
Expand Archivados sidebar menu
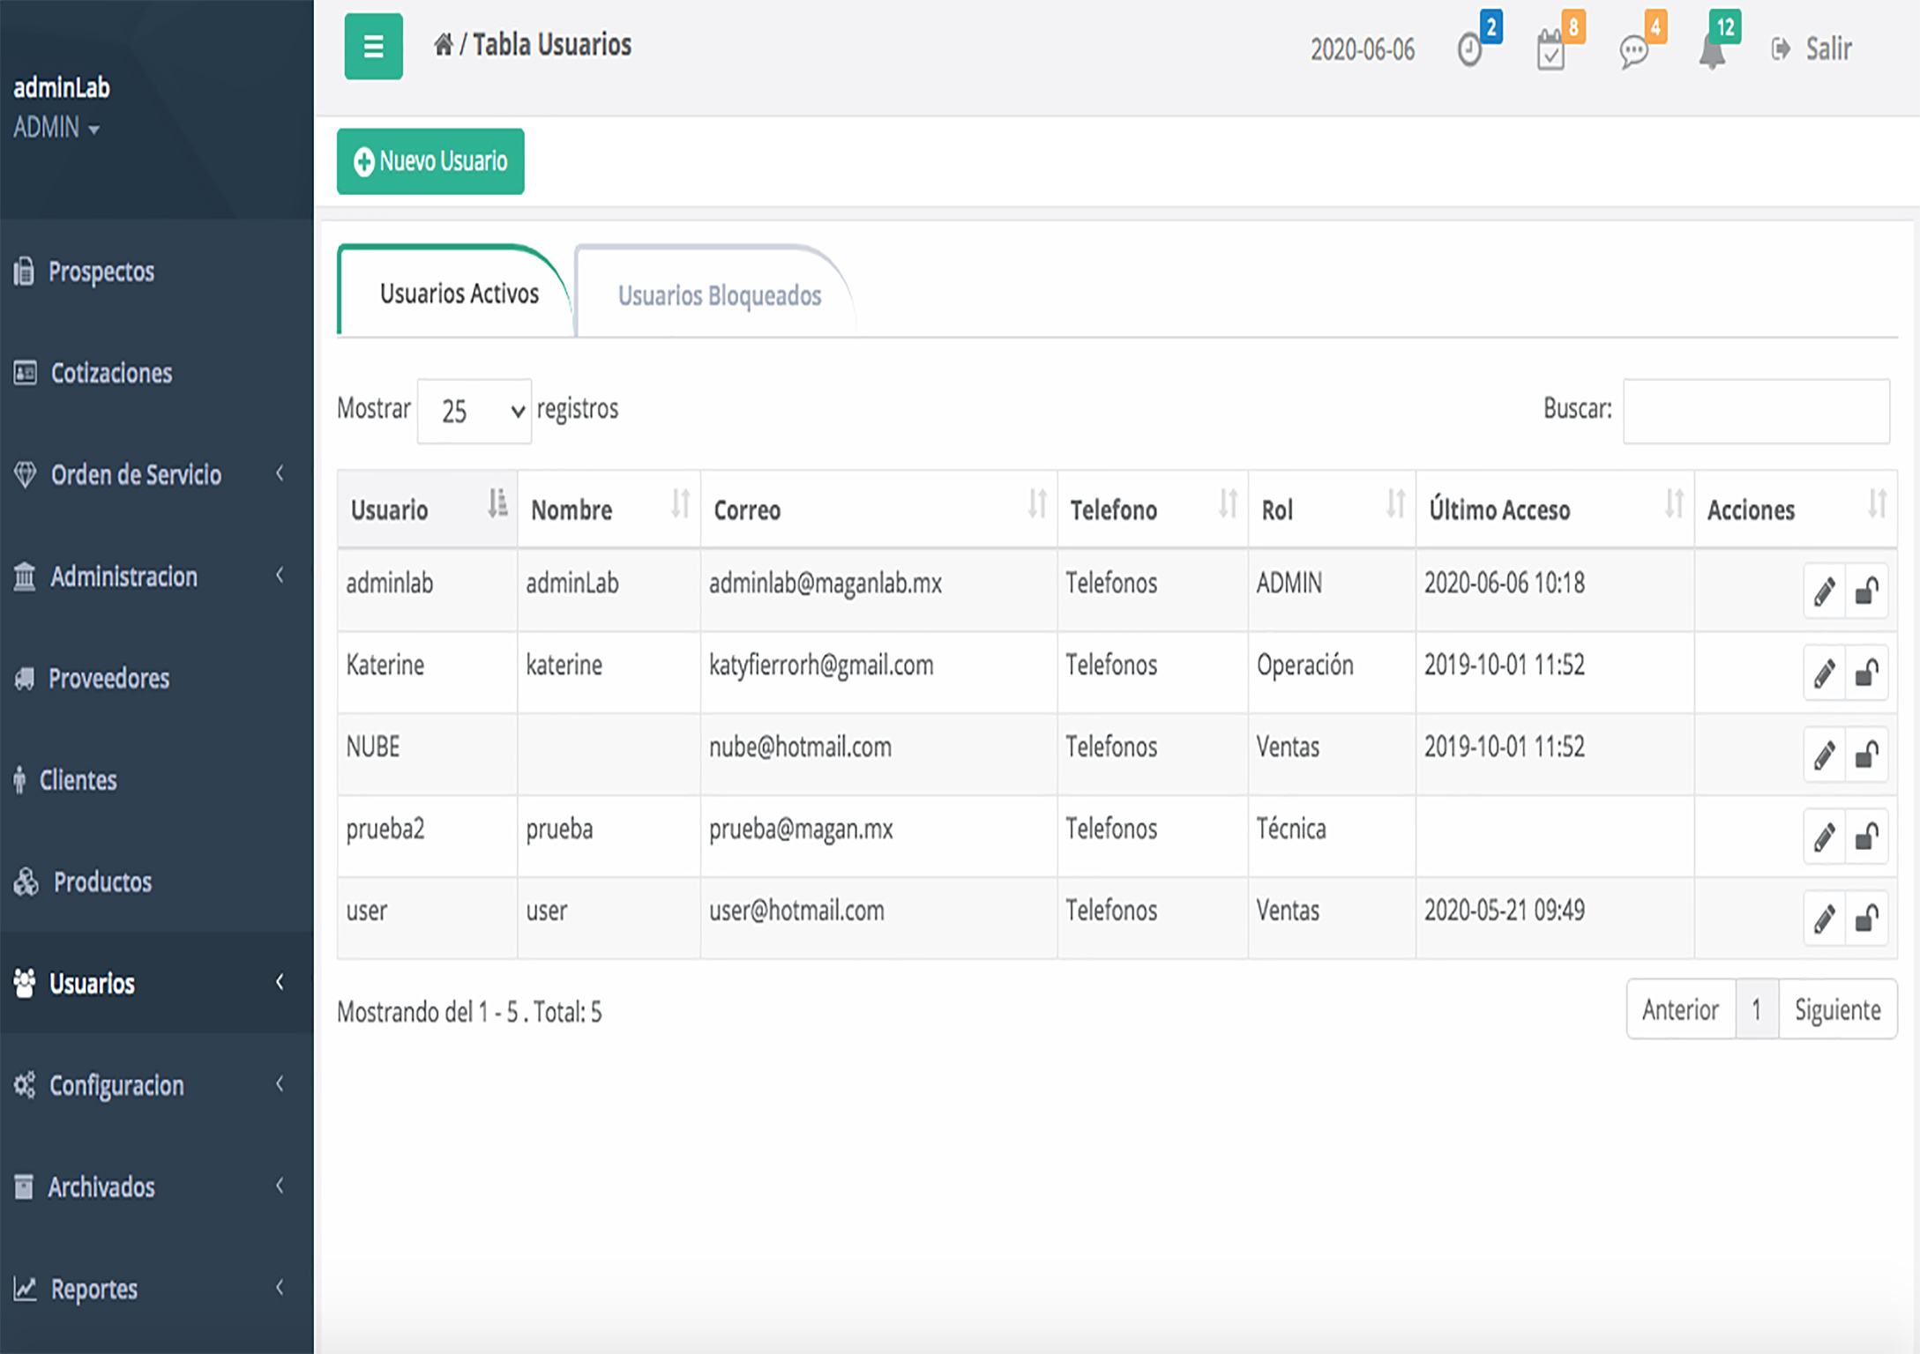click(x=157, y=1187)
